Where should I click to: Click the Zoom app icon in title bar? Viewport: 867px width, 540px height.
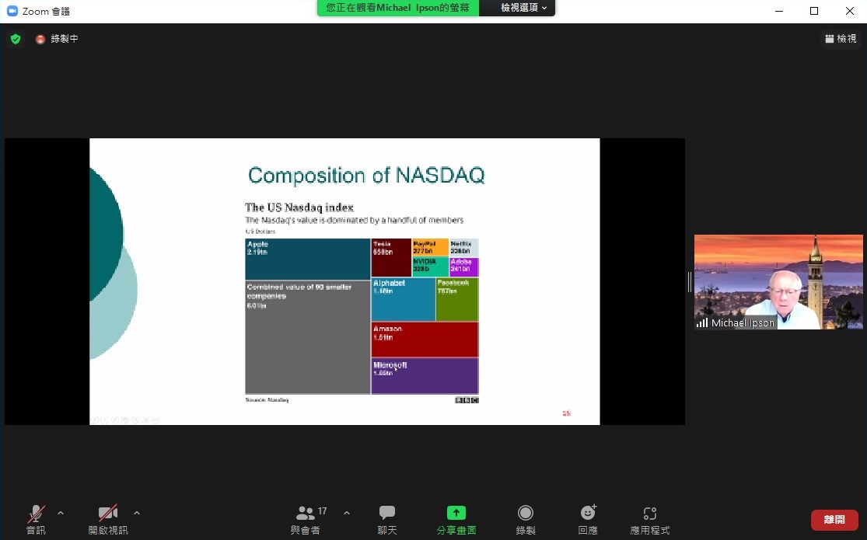[x=12, y=11]
